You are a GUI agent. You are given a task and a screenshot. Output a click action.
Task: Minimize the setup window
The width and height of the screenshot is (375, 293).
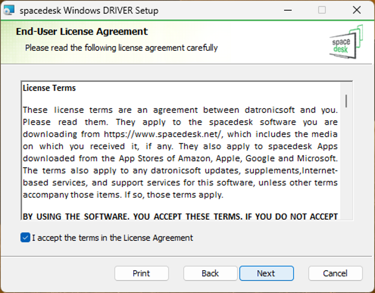click(x=288, y=10)
